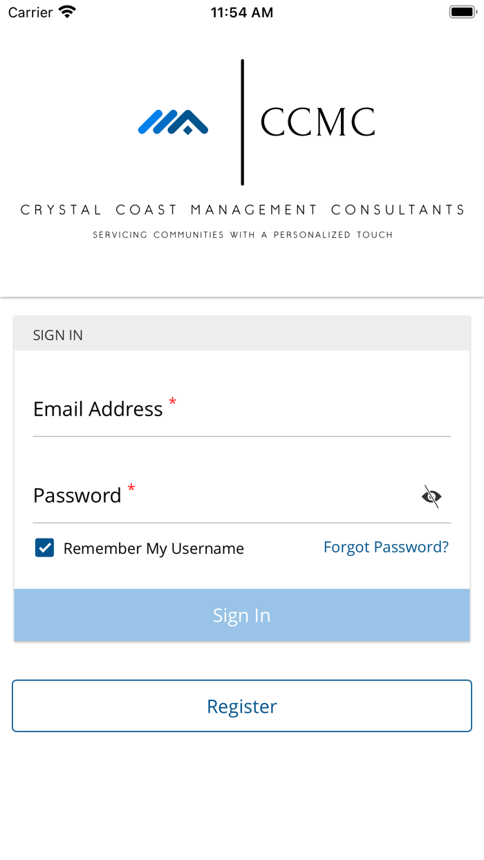
Task: Click the password visibility eye icon
Action: 431,496
